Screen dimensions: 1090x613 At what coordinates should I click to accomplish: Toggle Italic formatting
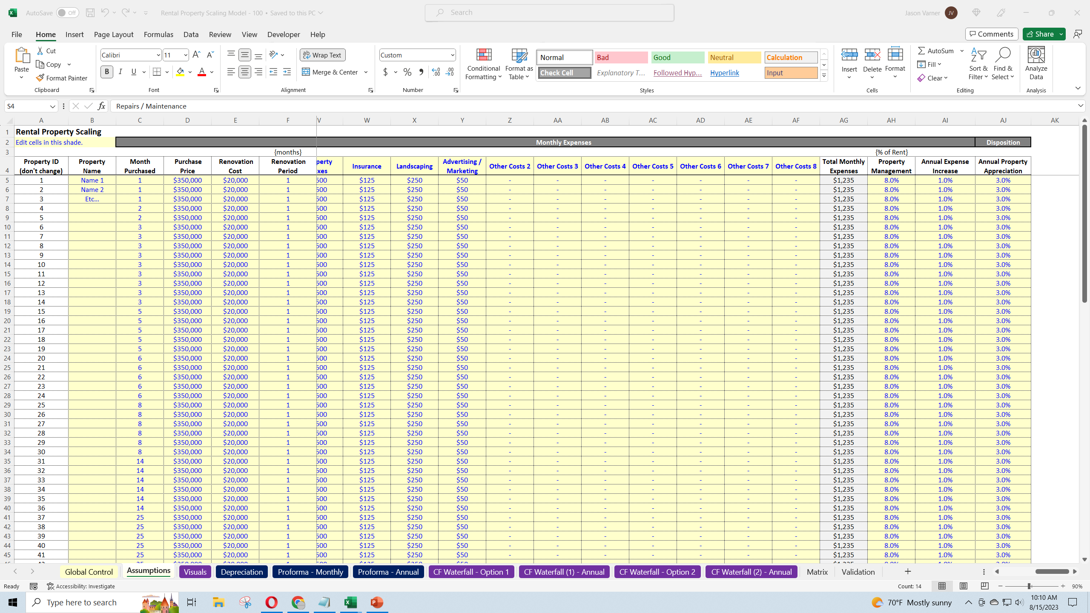pyautogui.click(x=120, y=72)
